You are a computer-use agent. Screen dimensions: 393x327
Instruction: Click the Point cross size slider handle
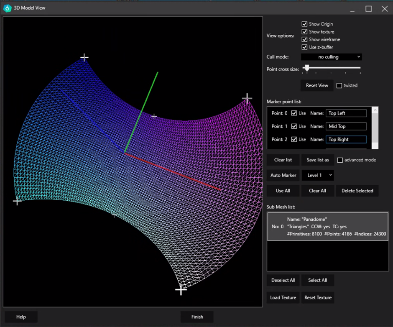(x=306, y=68)
